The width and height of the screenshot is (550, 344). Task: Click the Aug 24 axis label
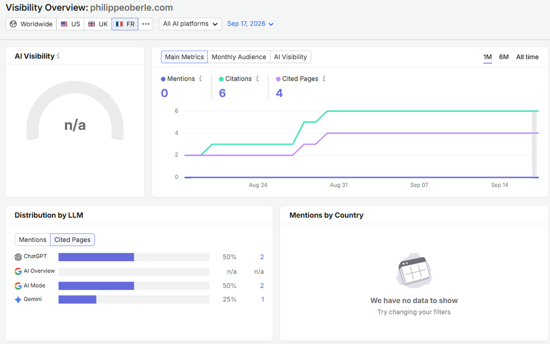coord(258,185)
